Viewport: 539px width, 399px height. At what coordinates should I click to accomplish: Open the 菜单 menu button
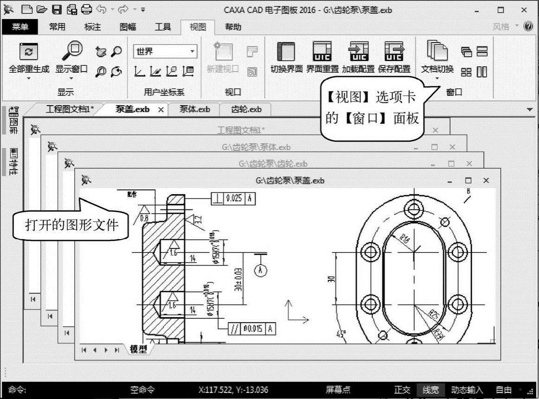coord(20,27)
